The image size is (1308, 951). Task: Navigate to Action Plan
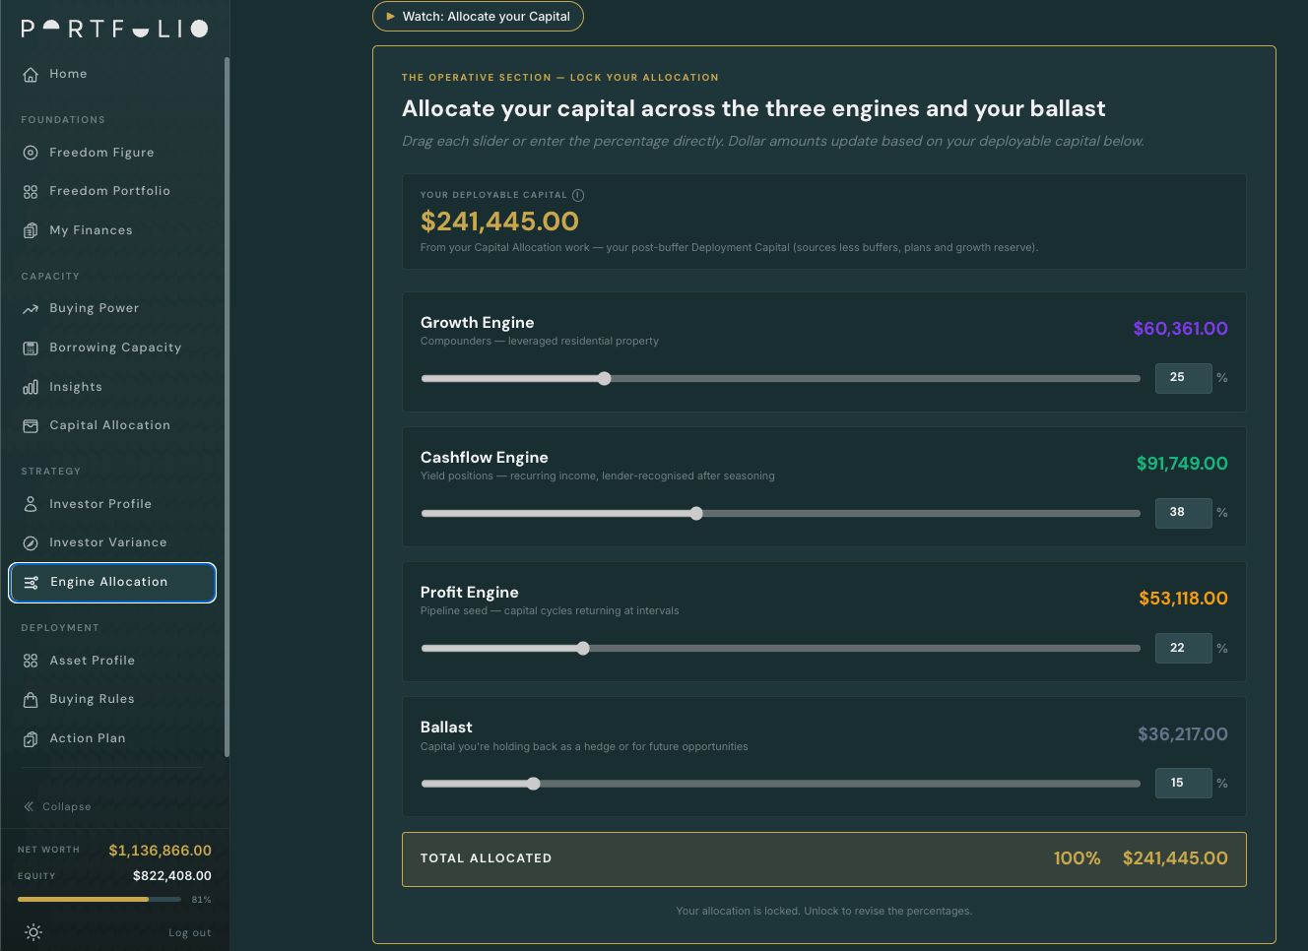tap(112, 738)
